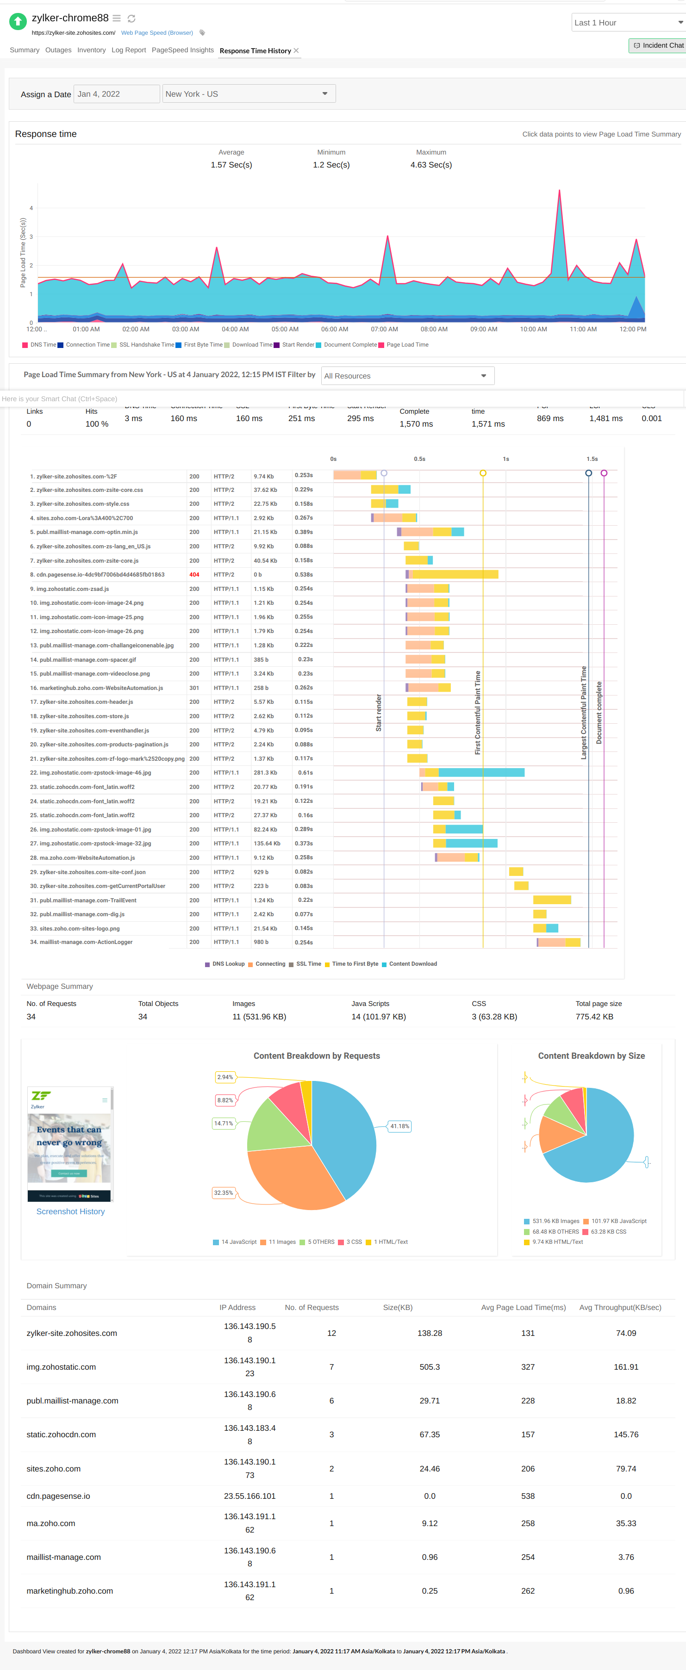Click the First Contentful Paint marker circle
The width and height of the screenshot is (686, 1670).
482,473
